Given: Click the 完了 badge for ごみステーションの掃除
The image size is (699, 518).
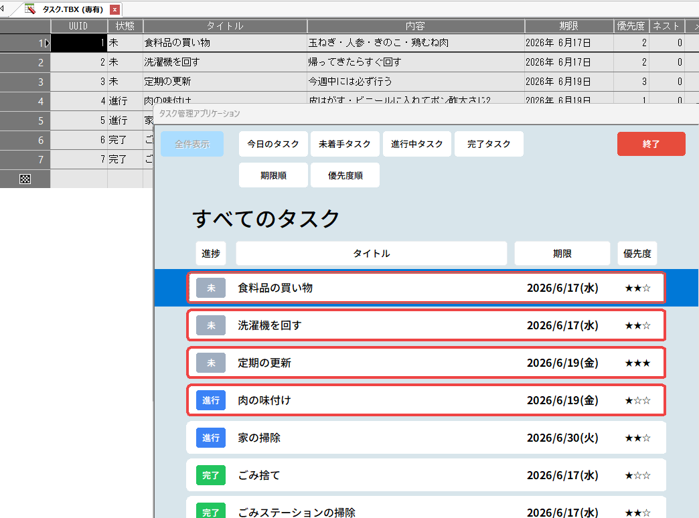Looking at the screenshot, I should (211, 511).
